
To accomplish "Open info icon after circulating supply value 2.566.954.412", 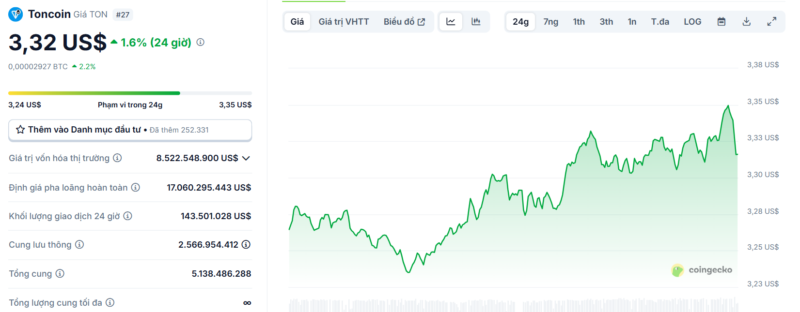I will (246, 244).
